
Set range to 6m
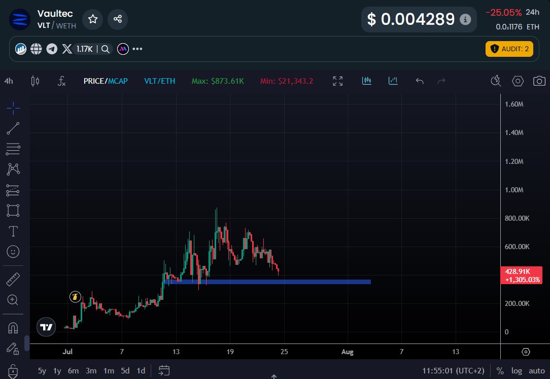[73, 370]
